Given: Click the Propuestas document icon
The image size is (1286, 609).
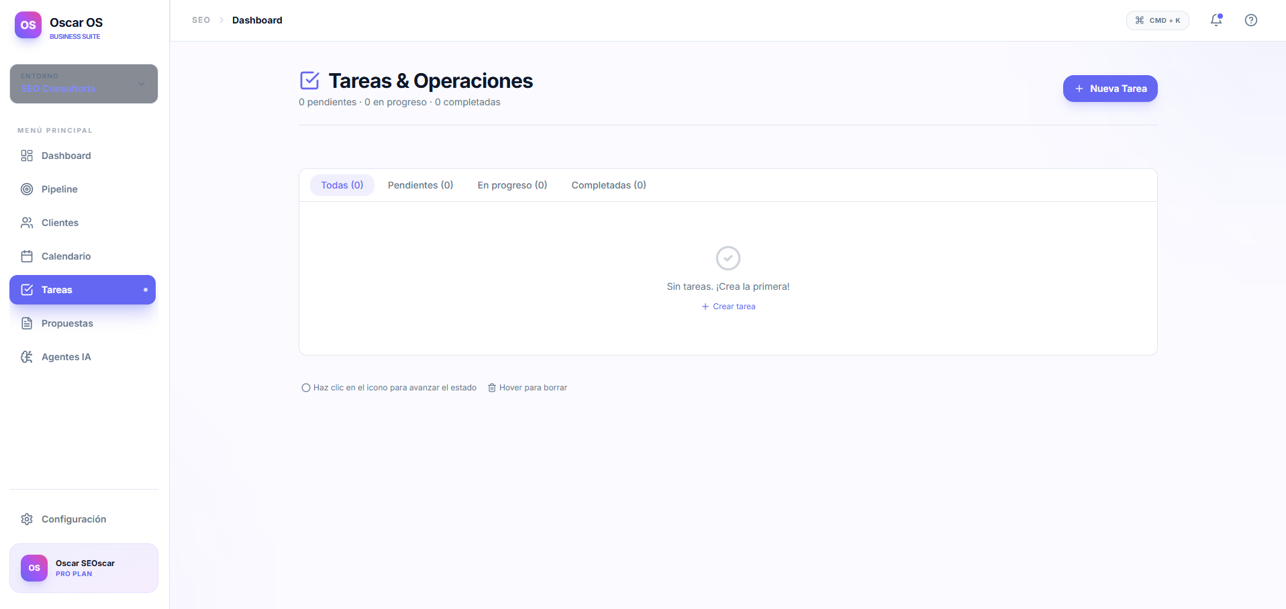Looking at the screenshot, I should tap(27, 323).
